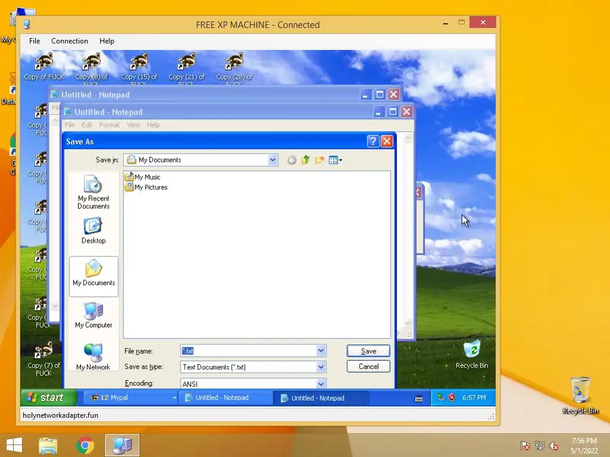Select Desktop in Save As places bar

[x=94, y=231]
